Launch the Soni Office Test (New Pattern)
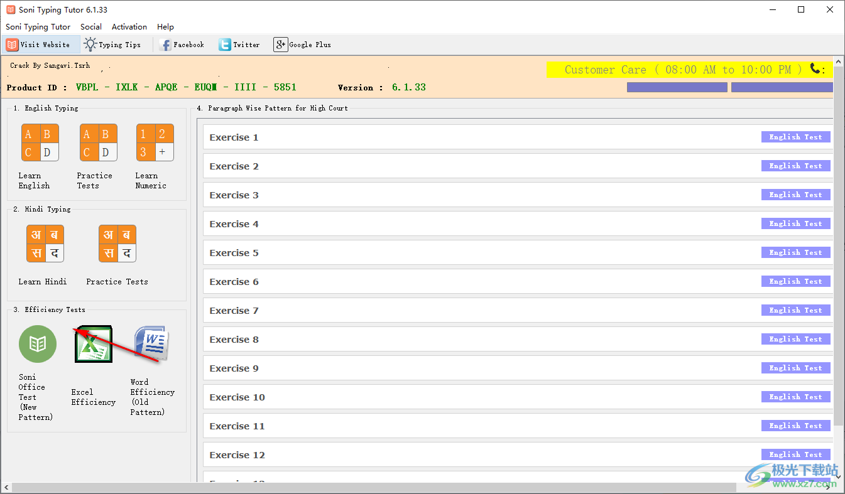This screenshot has height=494, width=845. pos(37,343)
